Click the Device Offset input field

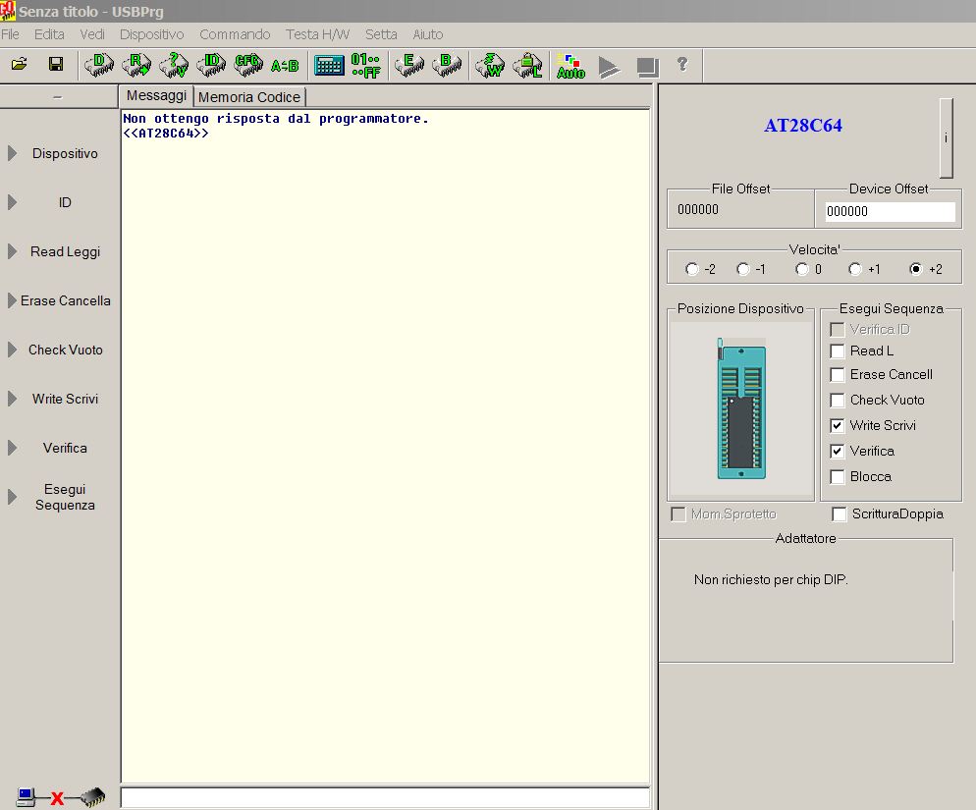pyautogui.click(x=890, y=212)
